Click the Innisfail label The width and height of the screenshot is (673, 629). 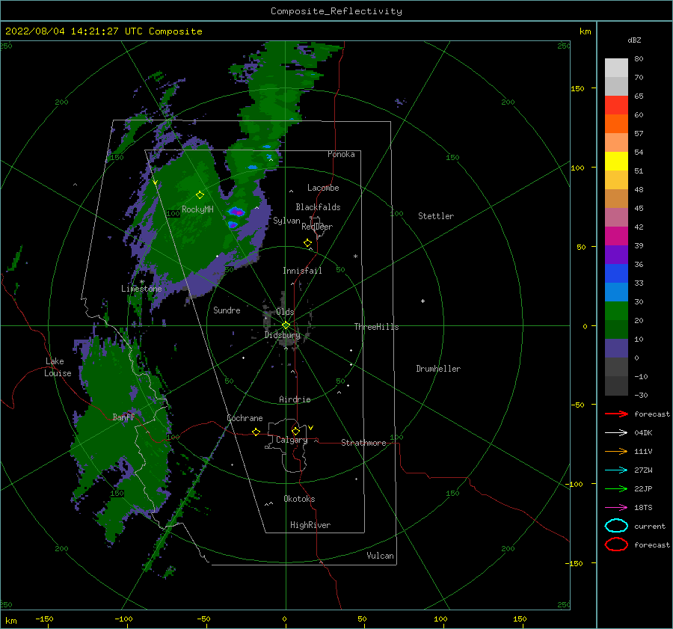coord(302,271)
